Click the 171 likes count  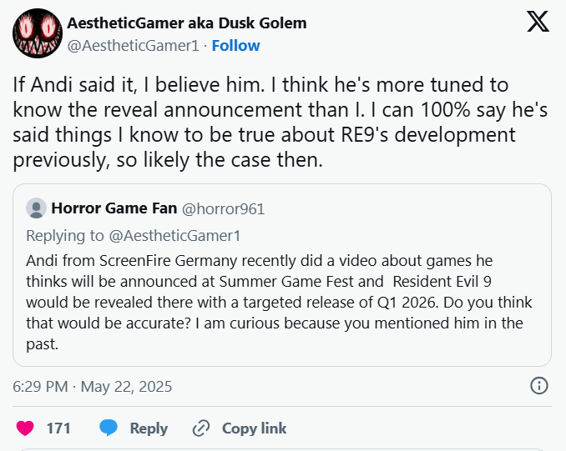(58, 428)
